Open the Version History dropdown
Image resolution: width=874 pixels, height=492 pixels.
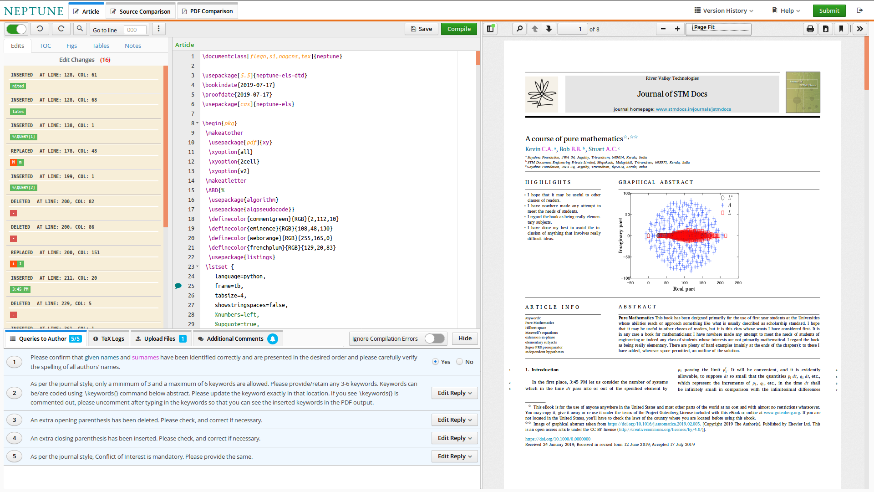(724, 10)
